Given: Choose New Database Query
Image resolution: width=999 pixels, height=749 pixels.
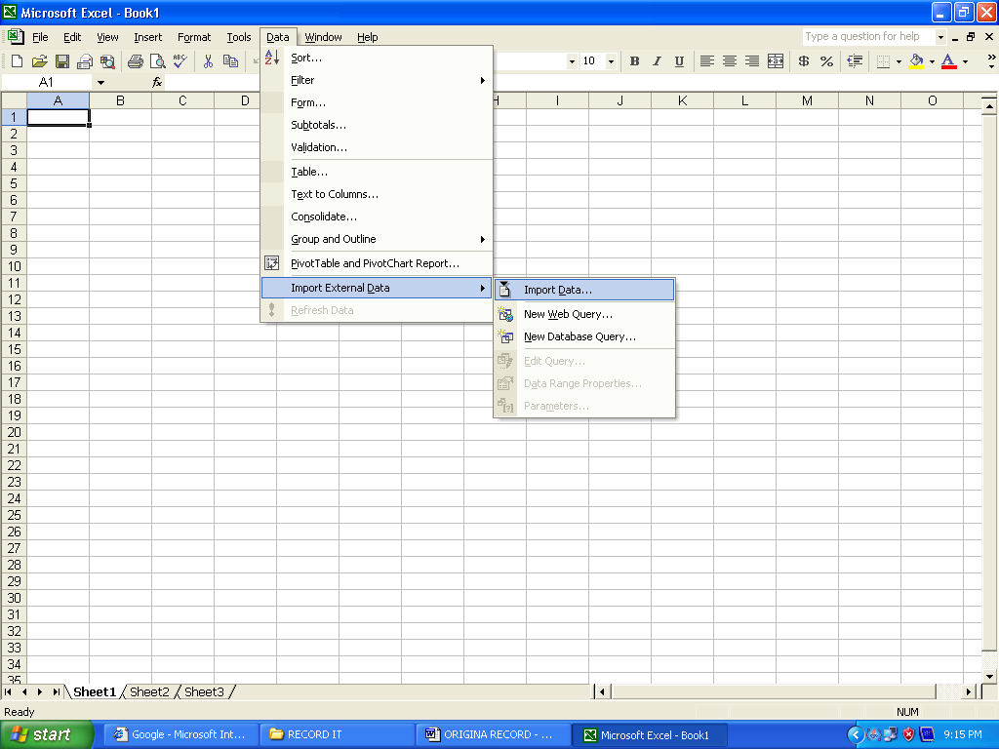Looking at the screenshot, I should point(584,336).
